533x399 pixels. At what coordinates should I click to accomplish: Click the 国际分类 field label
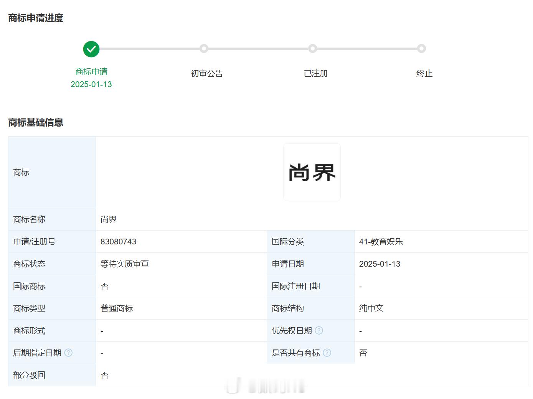pos(288,242)
